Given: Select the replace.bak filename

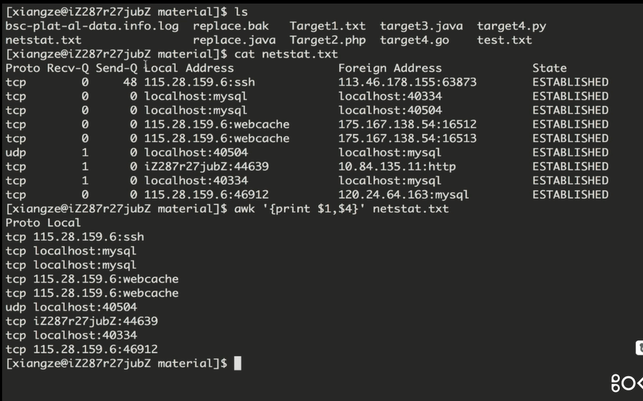Looking at the screenshot, I should [x=231, y=26].
